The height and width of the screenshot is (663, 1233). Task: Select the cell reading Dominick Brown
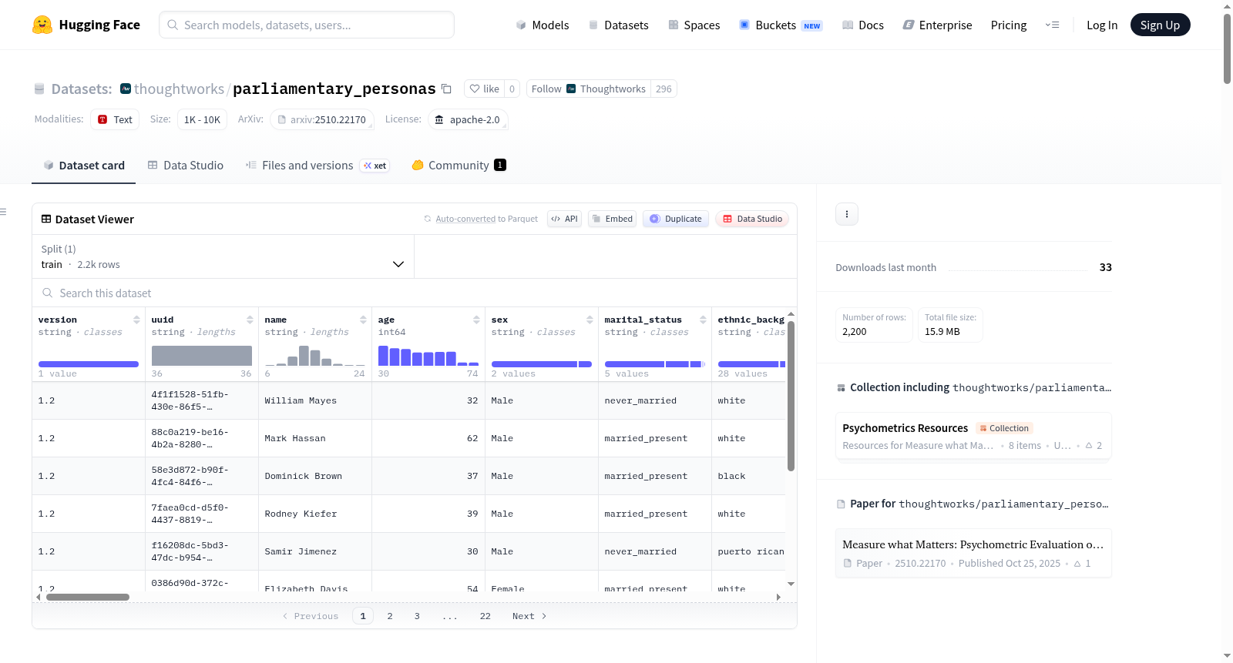315,476
